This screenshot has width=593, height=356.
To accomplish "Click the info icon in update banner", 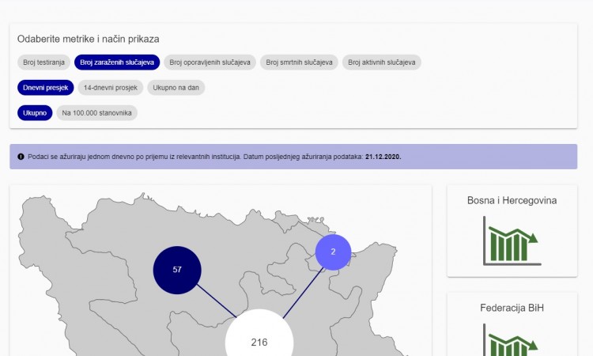I will click(x=21, y=157).
